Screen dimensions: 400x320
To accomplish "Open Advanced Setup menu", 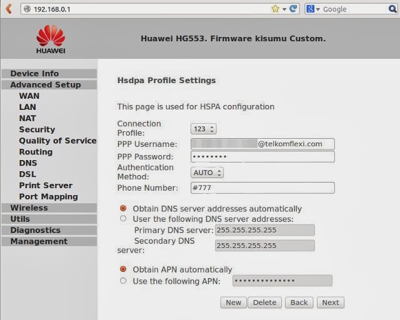I will 49,85.
